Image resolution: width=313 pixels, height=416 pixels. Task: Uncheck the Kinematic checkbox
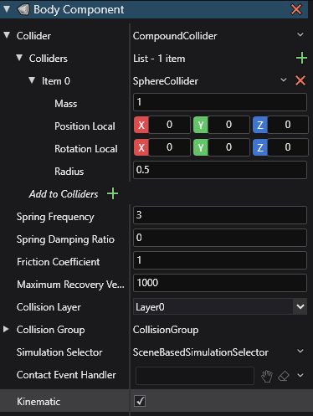[x=140, y=401]
